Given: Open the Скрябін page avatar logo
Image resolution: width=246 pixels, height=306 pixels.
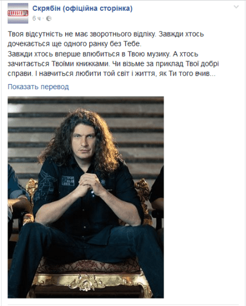Looking at the screenshot, I should (x=18, y=13).
